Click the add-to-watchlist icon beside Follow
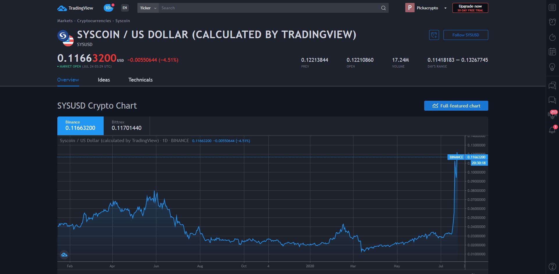 tap(434, 35)
